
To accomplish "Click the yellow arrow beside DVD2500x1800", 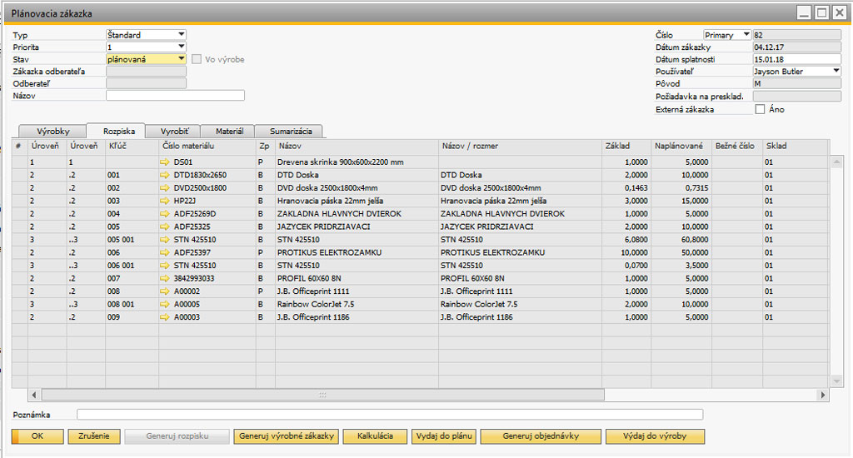I will [x=165, y=188].
